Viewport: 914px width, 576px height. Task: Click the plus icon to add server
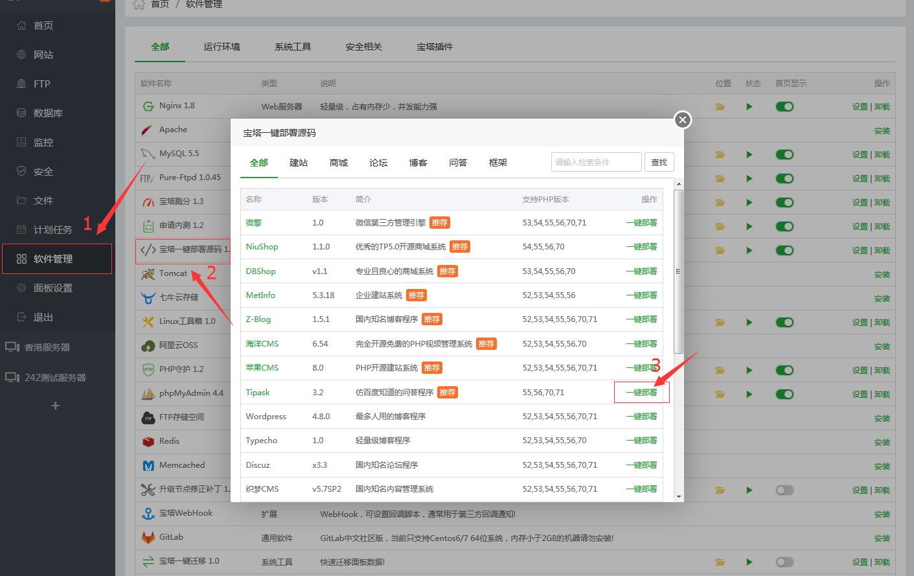click(x=56, y=406)
